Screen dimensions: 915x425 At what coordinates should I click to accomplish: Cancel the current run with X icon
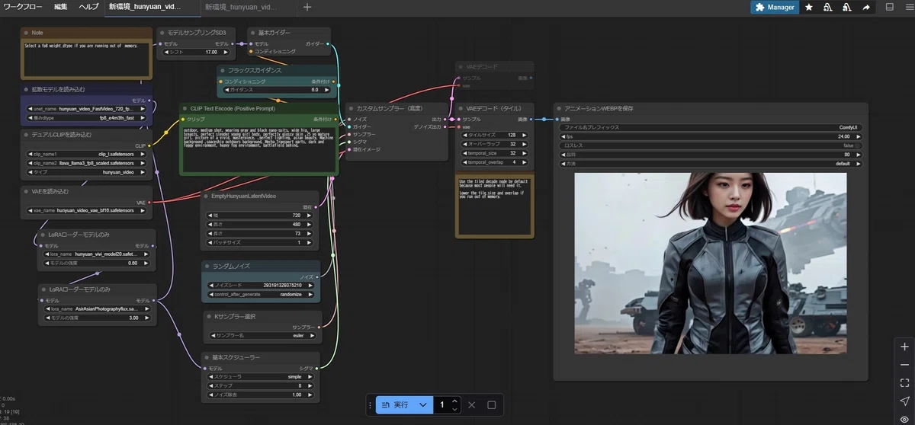pos(471,405)
